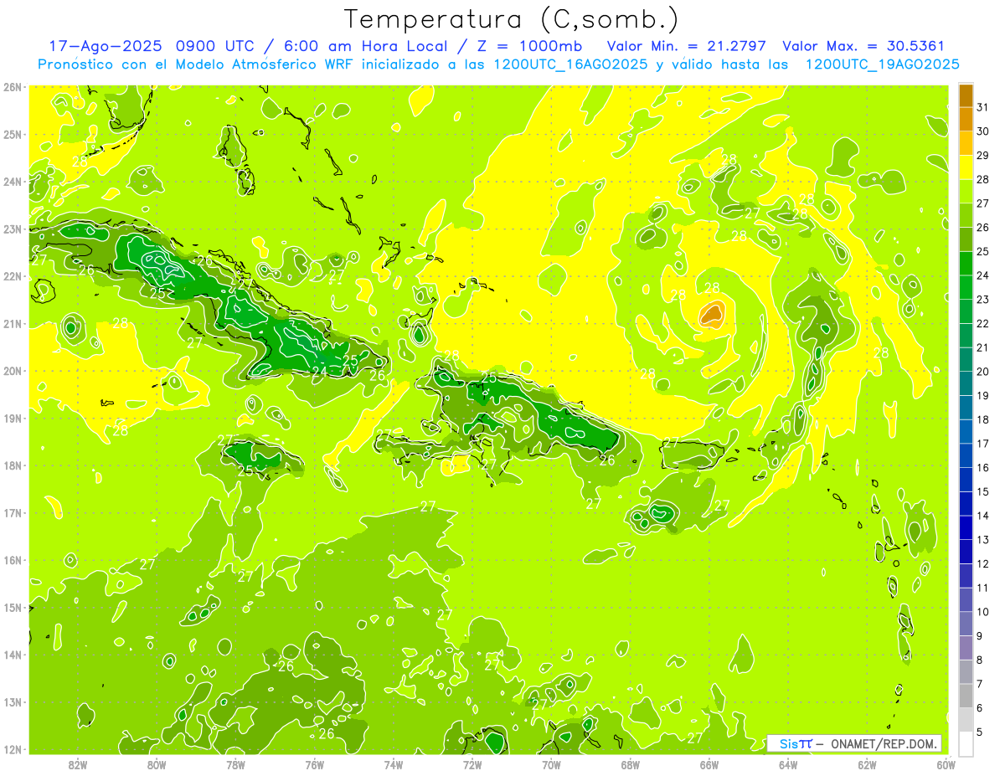Click the '66W' longitude axis label
1005x776 pixels.
(x=709, y=764)
